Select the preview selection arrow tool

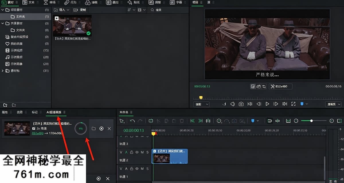[x=253, y=86]
